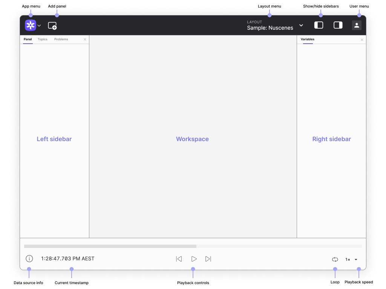The height and width of the screenshot is (289, 386).
Task: Click the Add panel icon
Action: pos(52,26)
